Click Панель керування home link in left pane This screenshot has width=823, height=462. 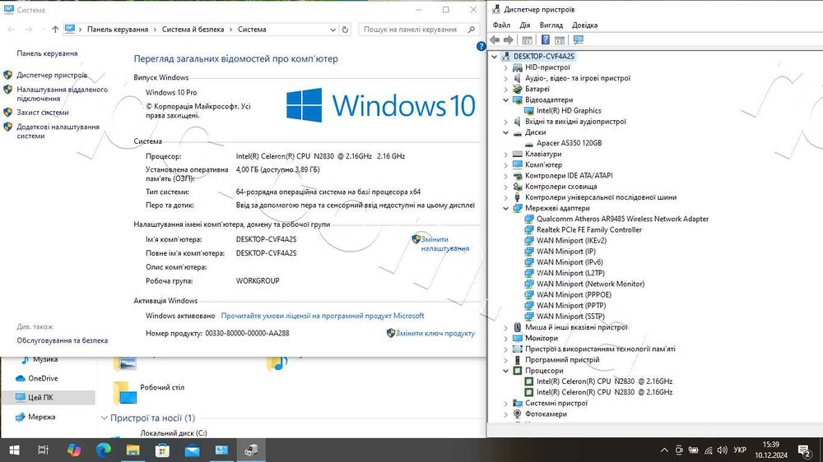coord(47,53)
